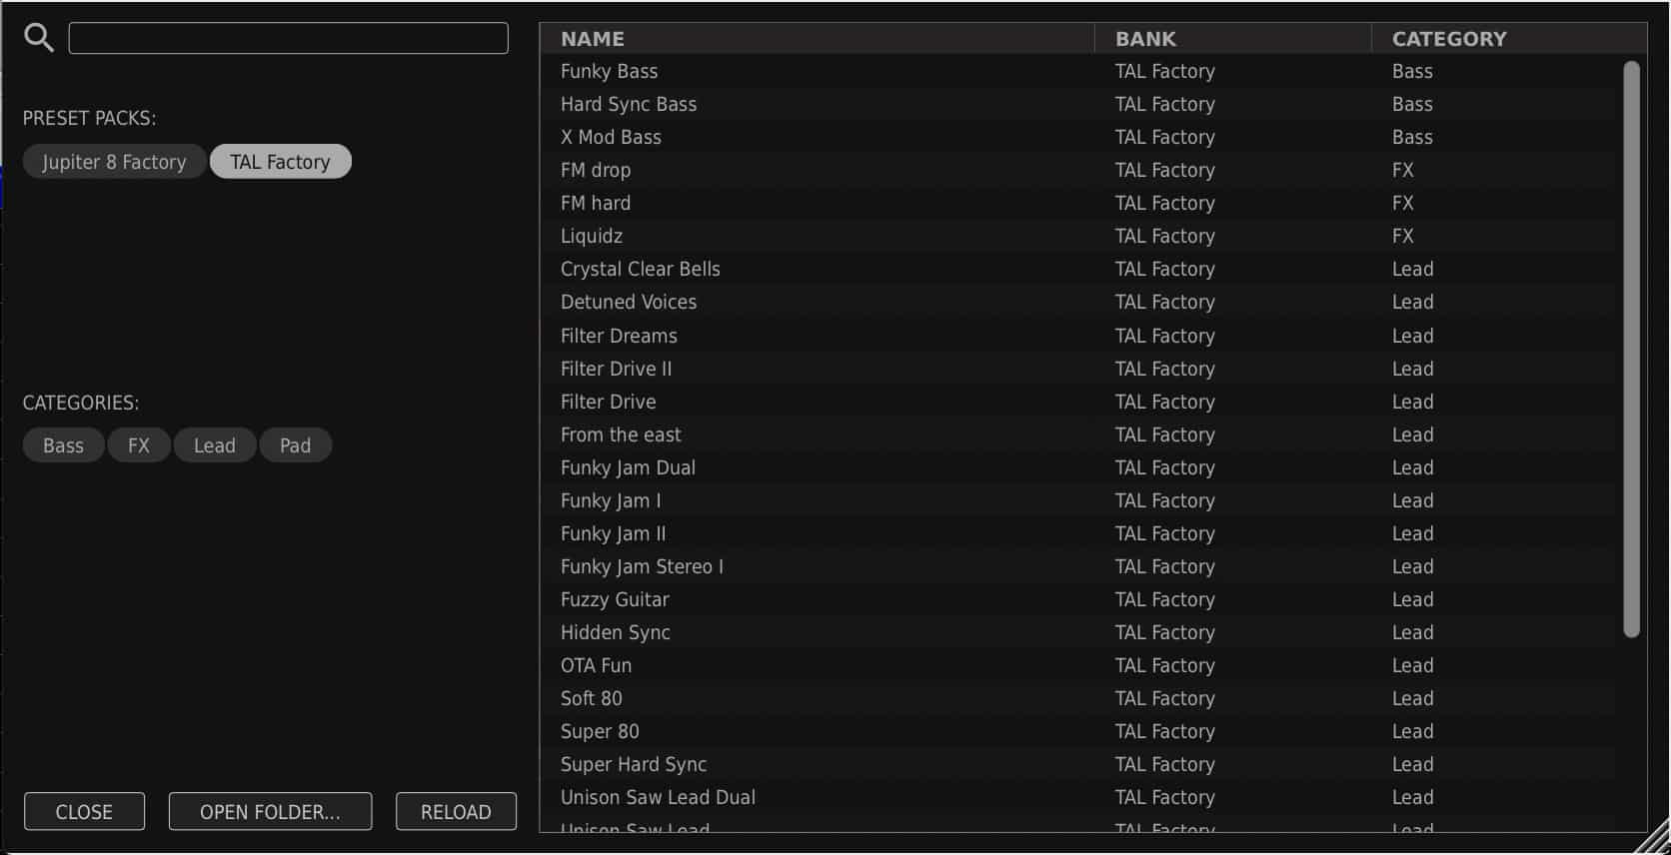This screenshot has height=855, width=1671.
Task: Select the Pad category filter
Action: click(x=295, y=445)
